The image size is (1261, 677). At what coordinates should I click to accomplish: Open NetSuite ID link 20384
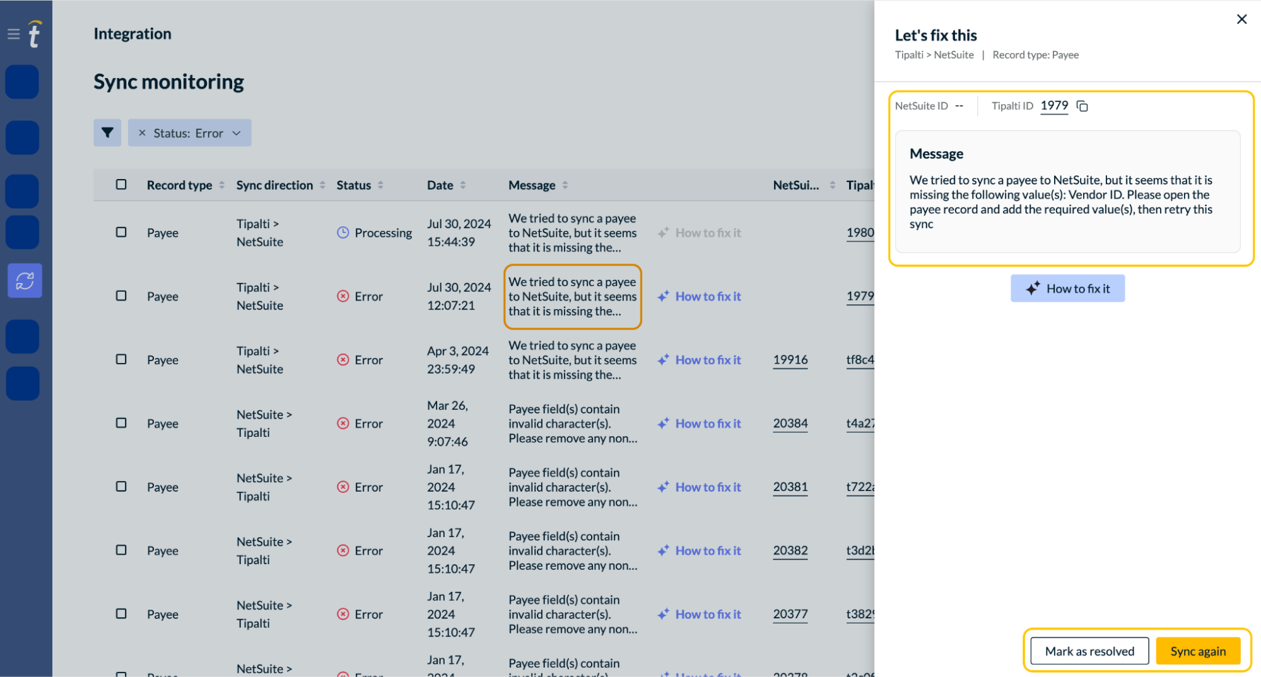pyautogui.click(x=790, y=423)
